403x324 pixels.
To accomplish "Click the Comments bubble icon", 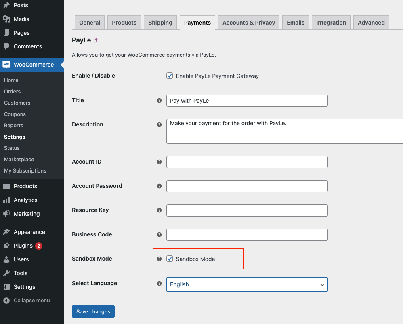I will pos(6,46).
